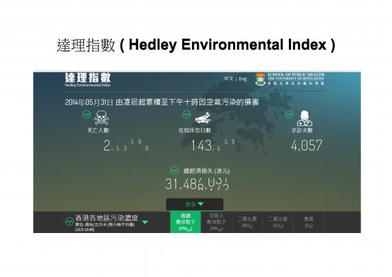Click the HKU School of Public Health crest

[260, 80]
